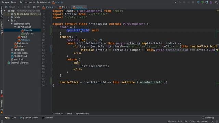Screen dimensions: 219x123
Task: Click the read-only lock icon in status bar
Action: [x=212, y=121]
